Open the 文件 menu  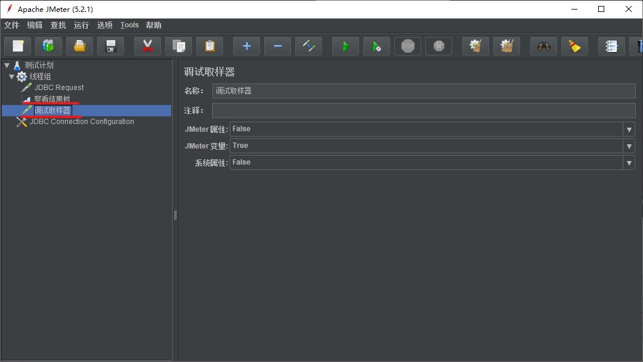pyautogui.click(x=11, y=25)
